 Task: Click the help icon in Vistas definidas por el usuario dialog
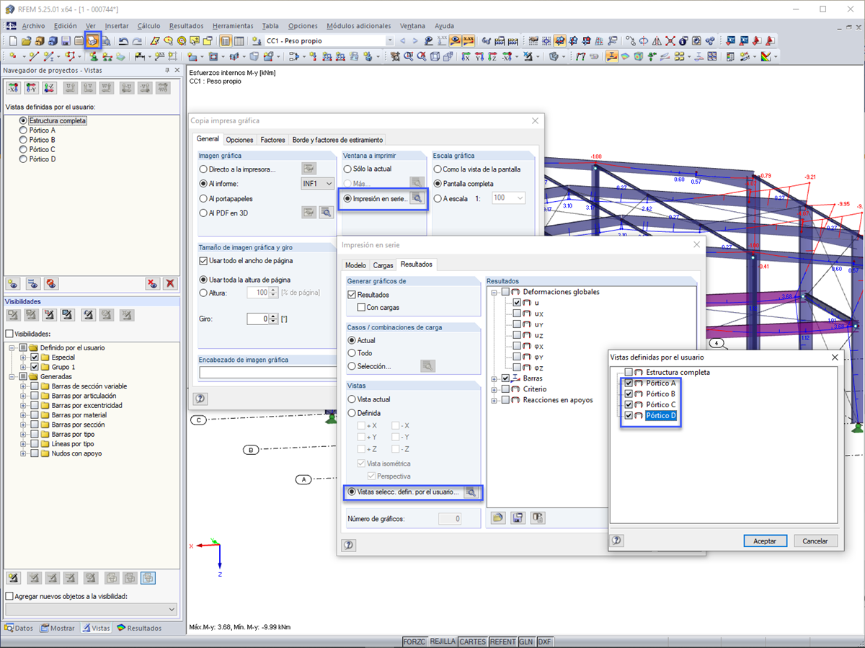[617, 541]
